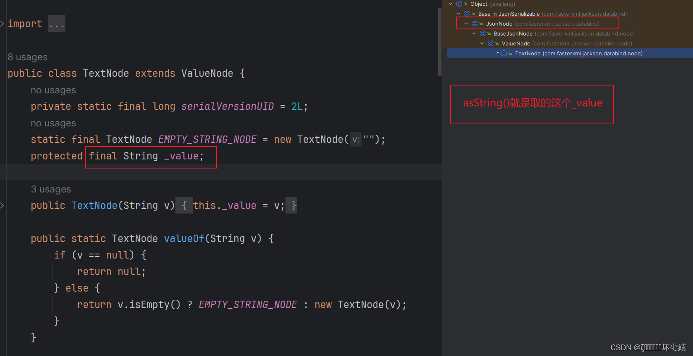Click 'no usages' hint above EMPTY_STRING_NODE
This screenshot has width=693, height=356.
[x=53, y=123]
